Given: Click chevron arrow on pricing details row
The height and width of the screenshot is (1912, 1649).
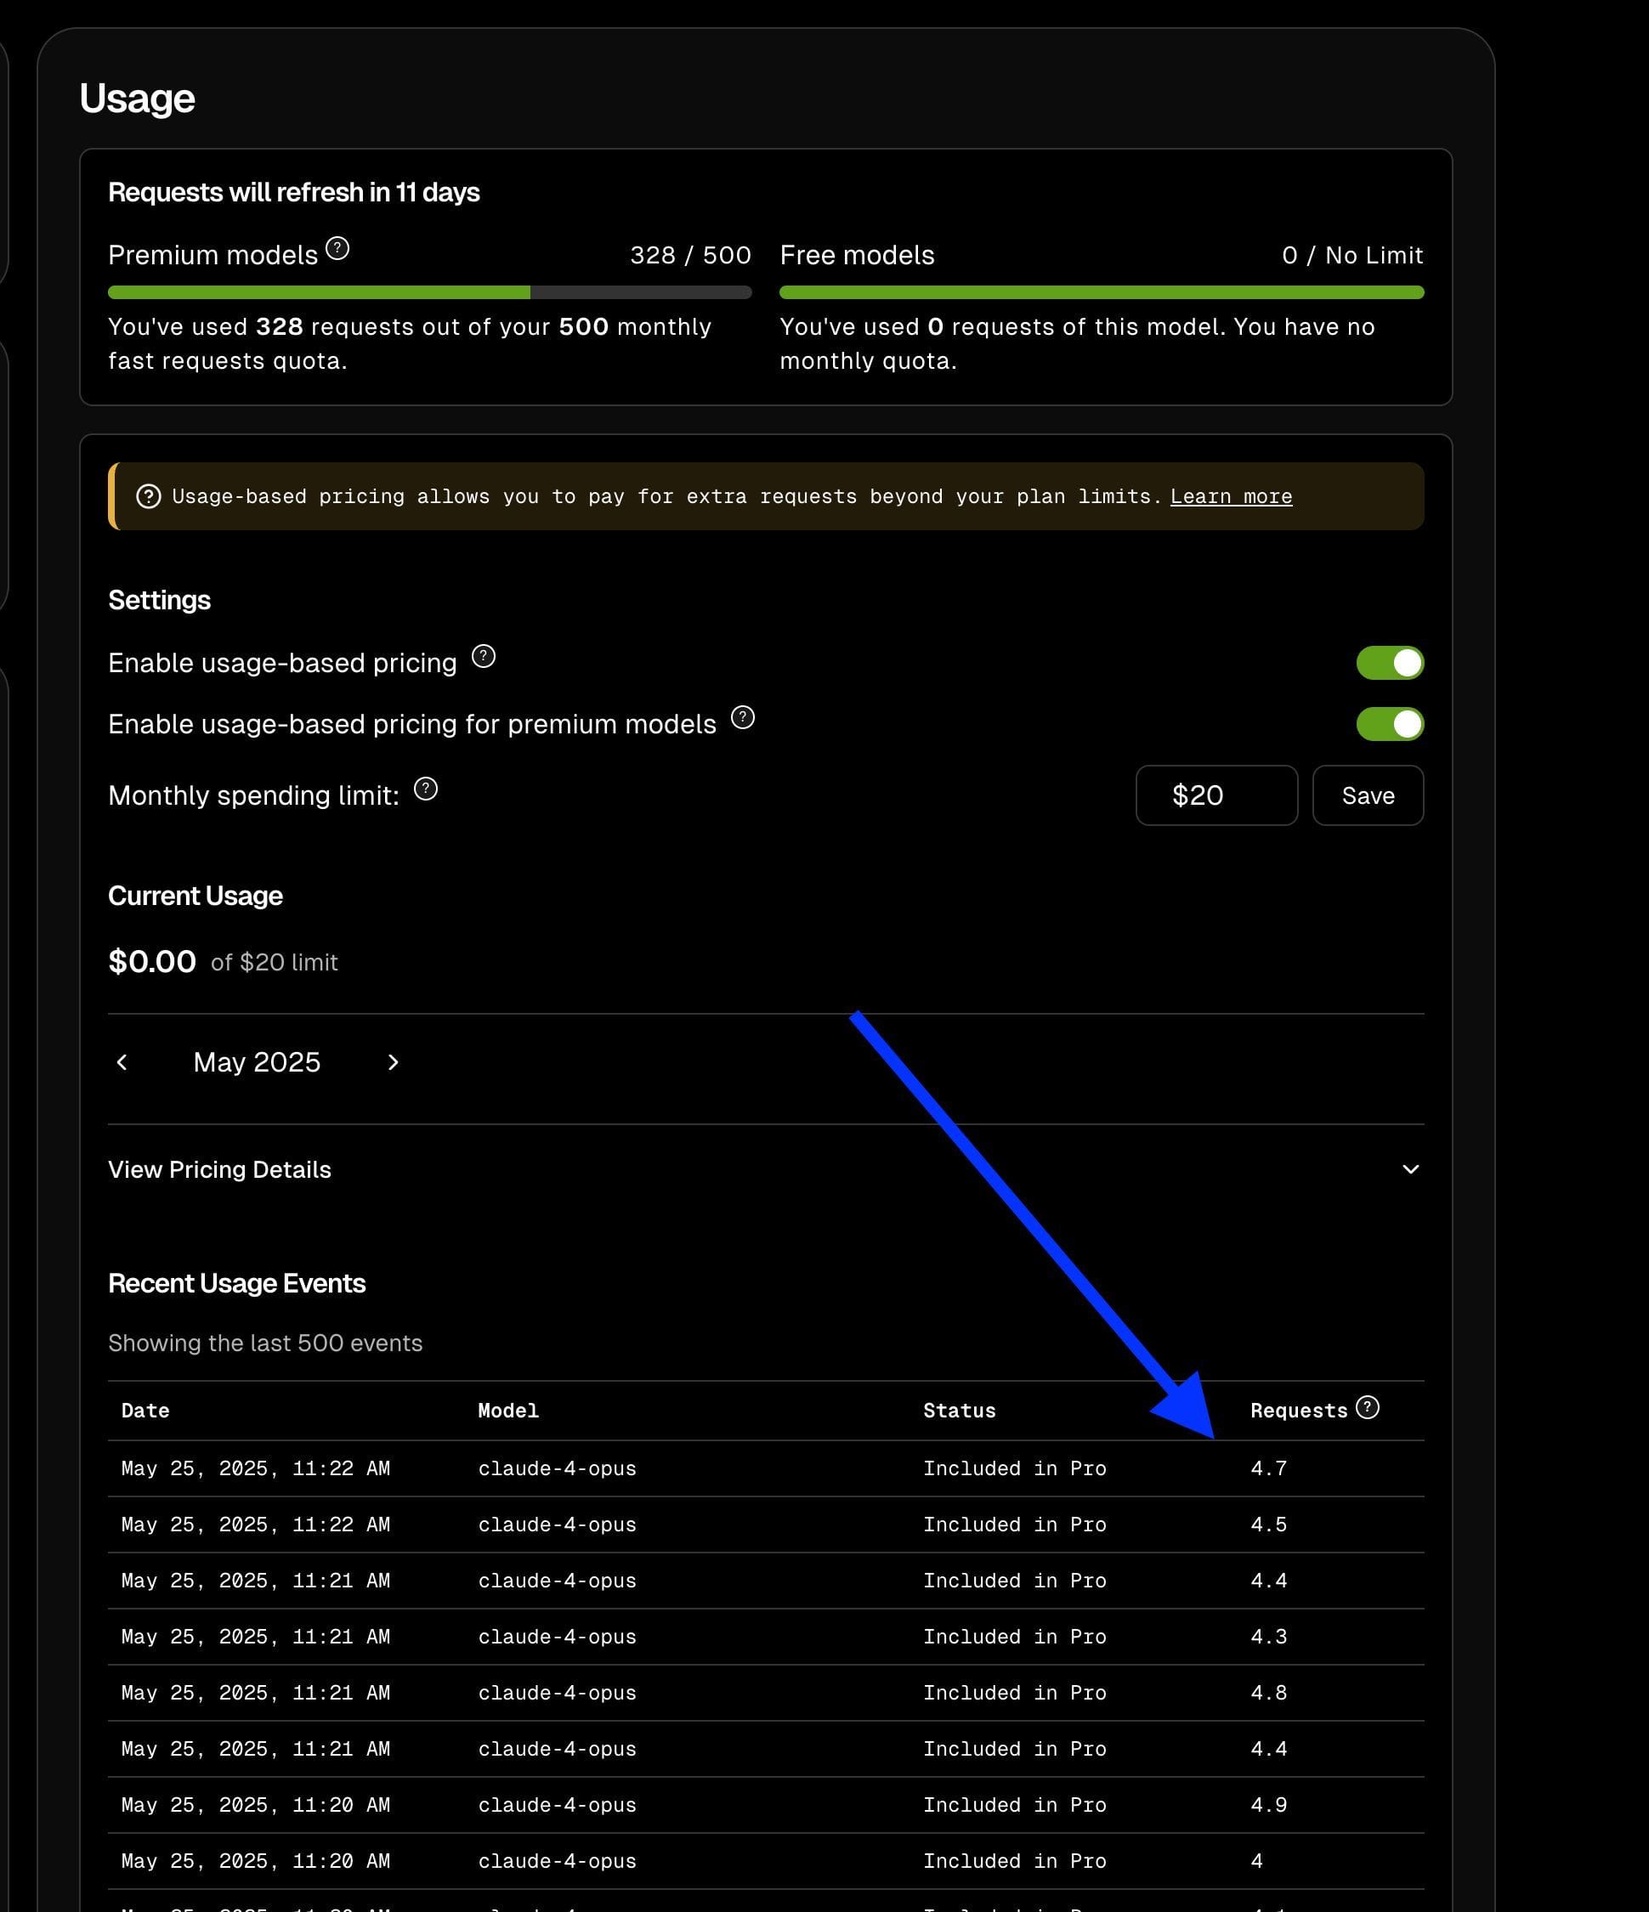Looking at the screenshot, I should (x=1410, y=1169).
